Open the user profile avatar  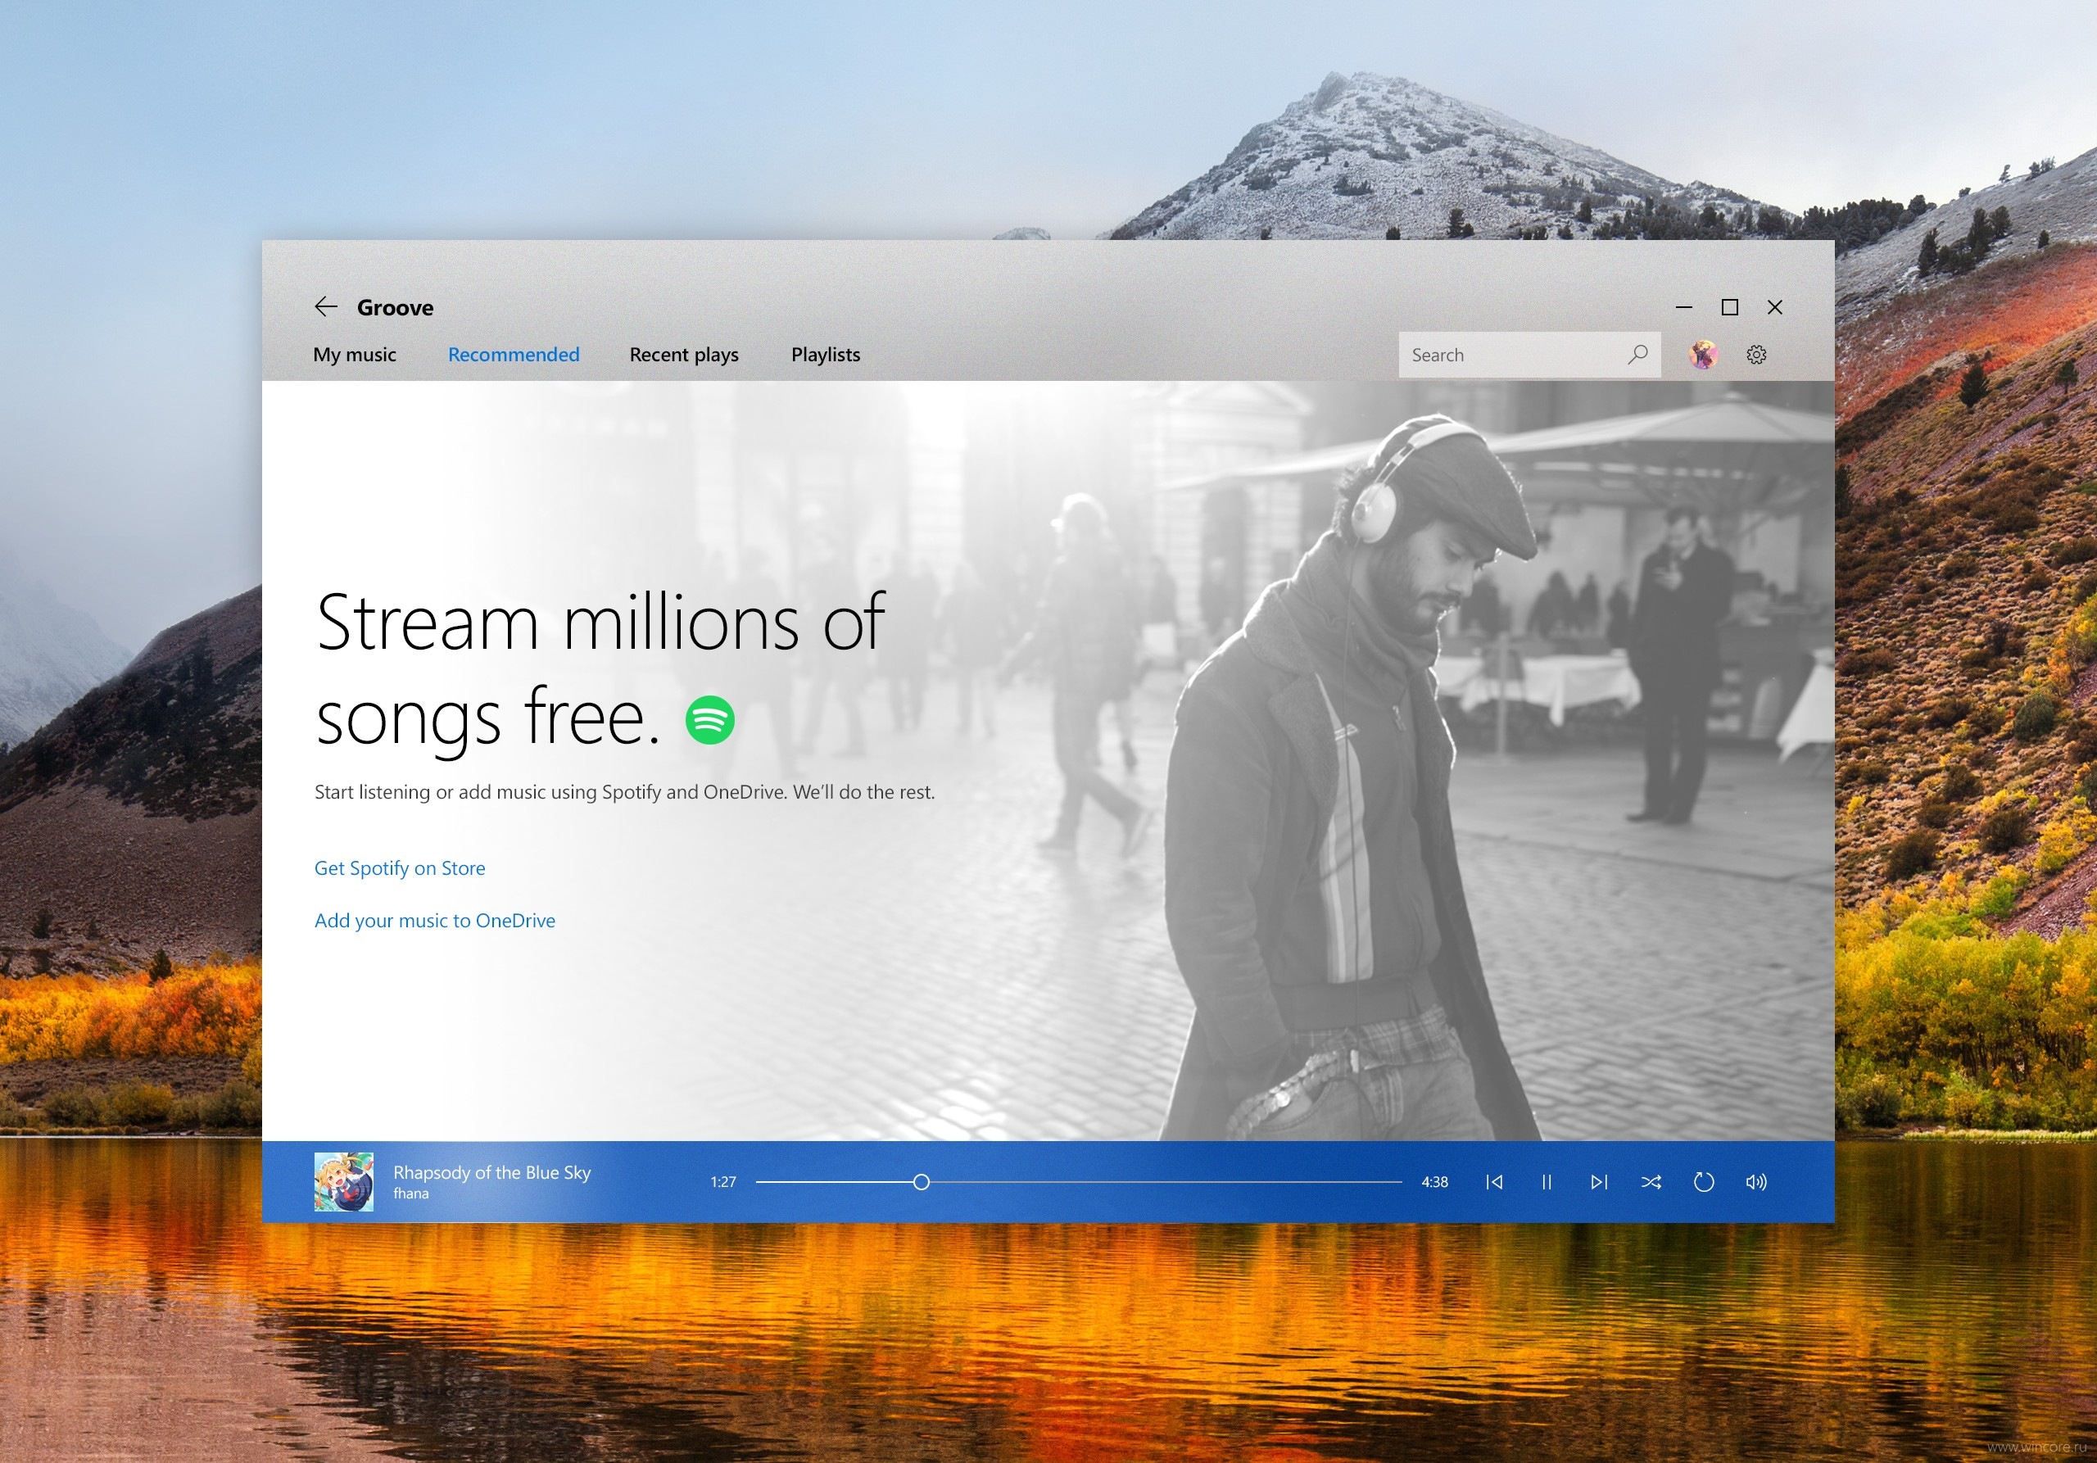(x=1703, y=355)
